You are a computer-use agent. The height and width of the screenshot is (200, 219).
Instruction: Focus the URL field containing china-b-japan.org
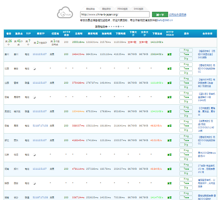(115, 14)
